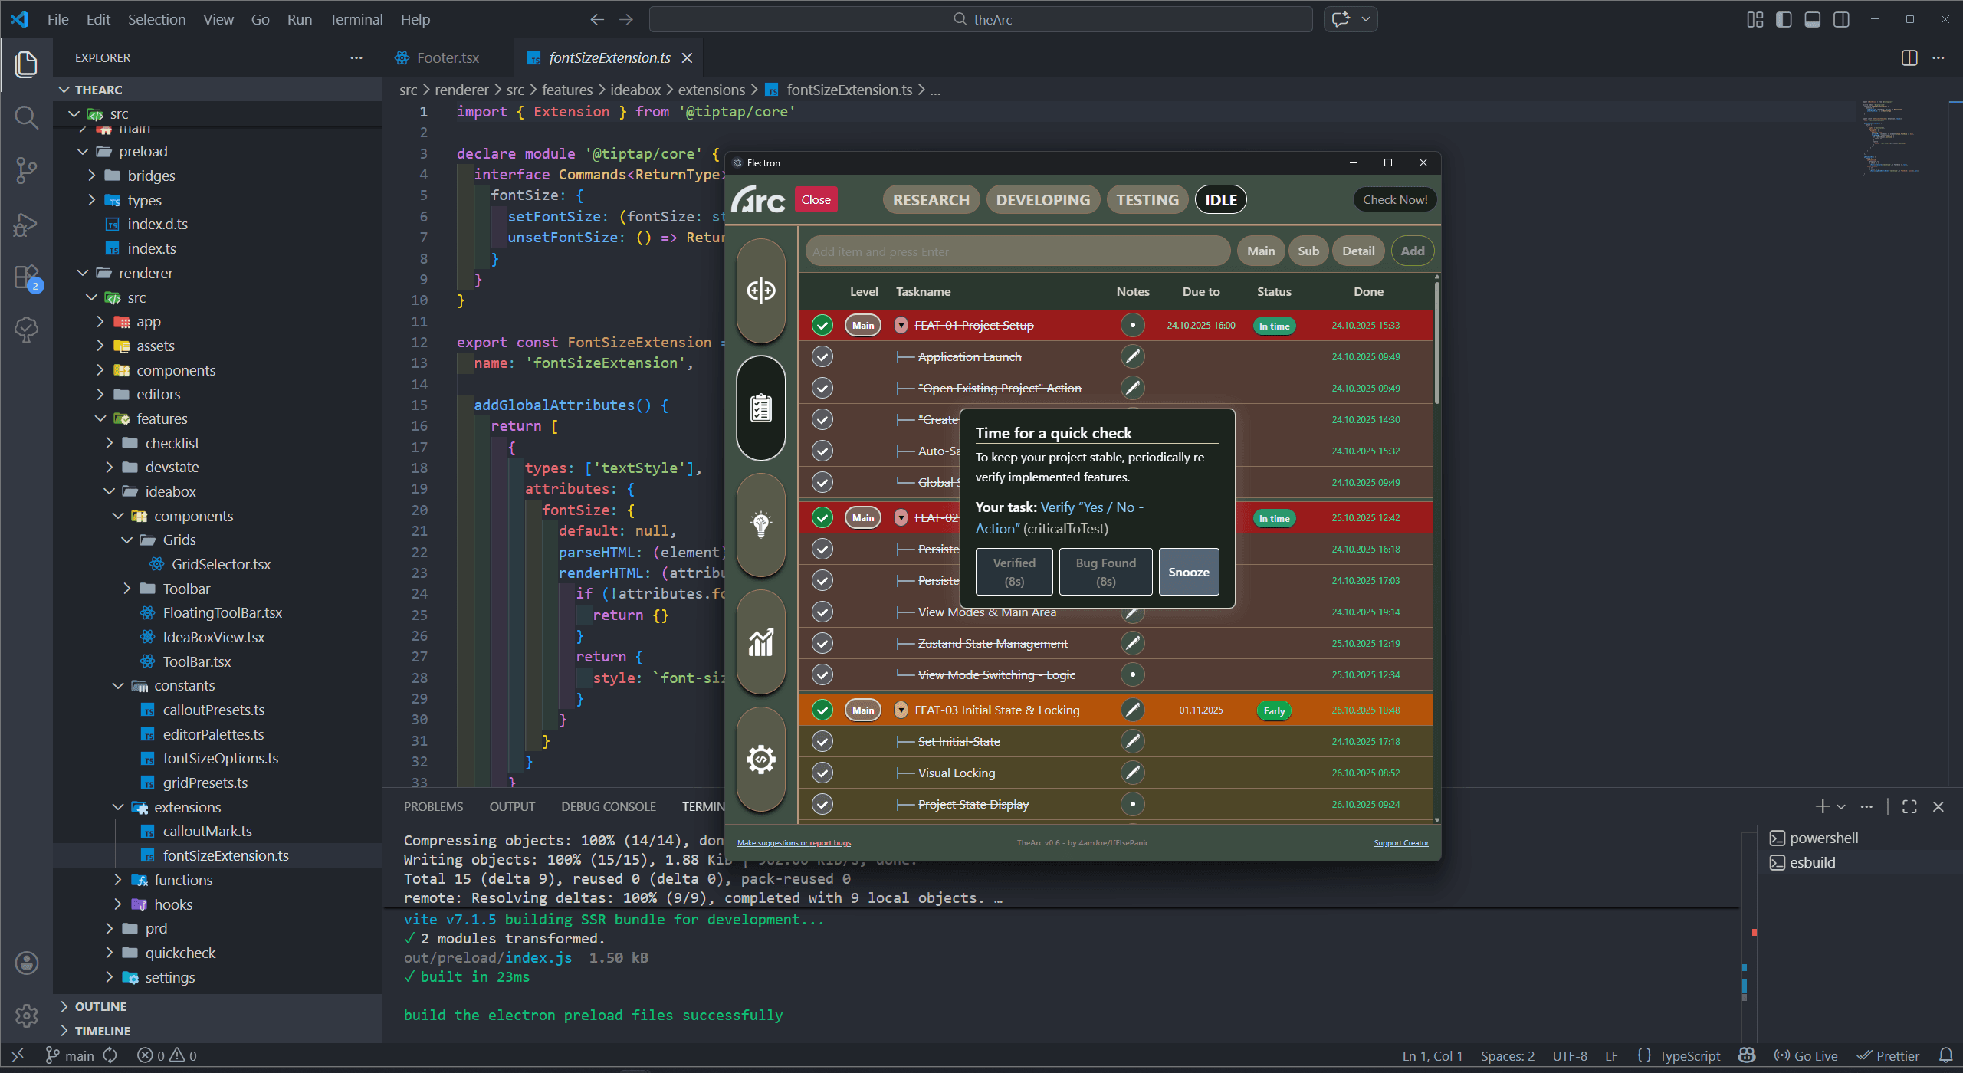Switch to the Footer.tsx editor tab
The width and height of the screenshot is (1963, 1073).
tap(447, 57)
